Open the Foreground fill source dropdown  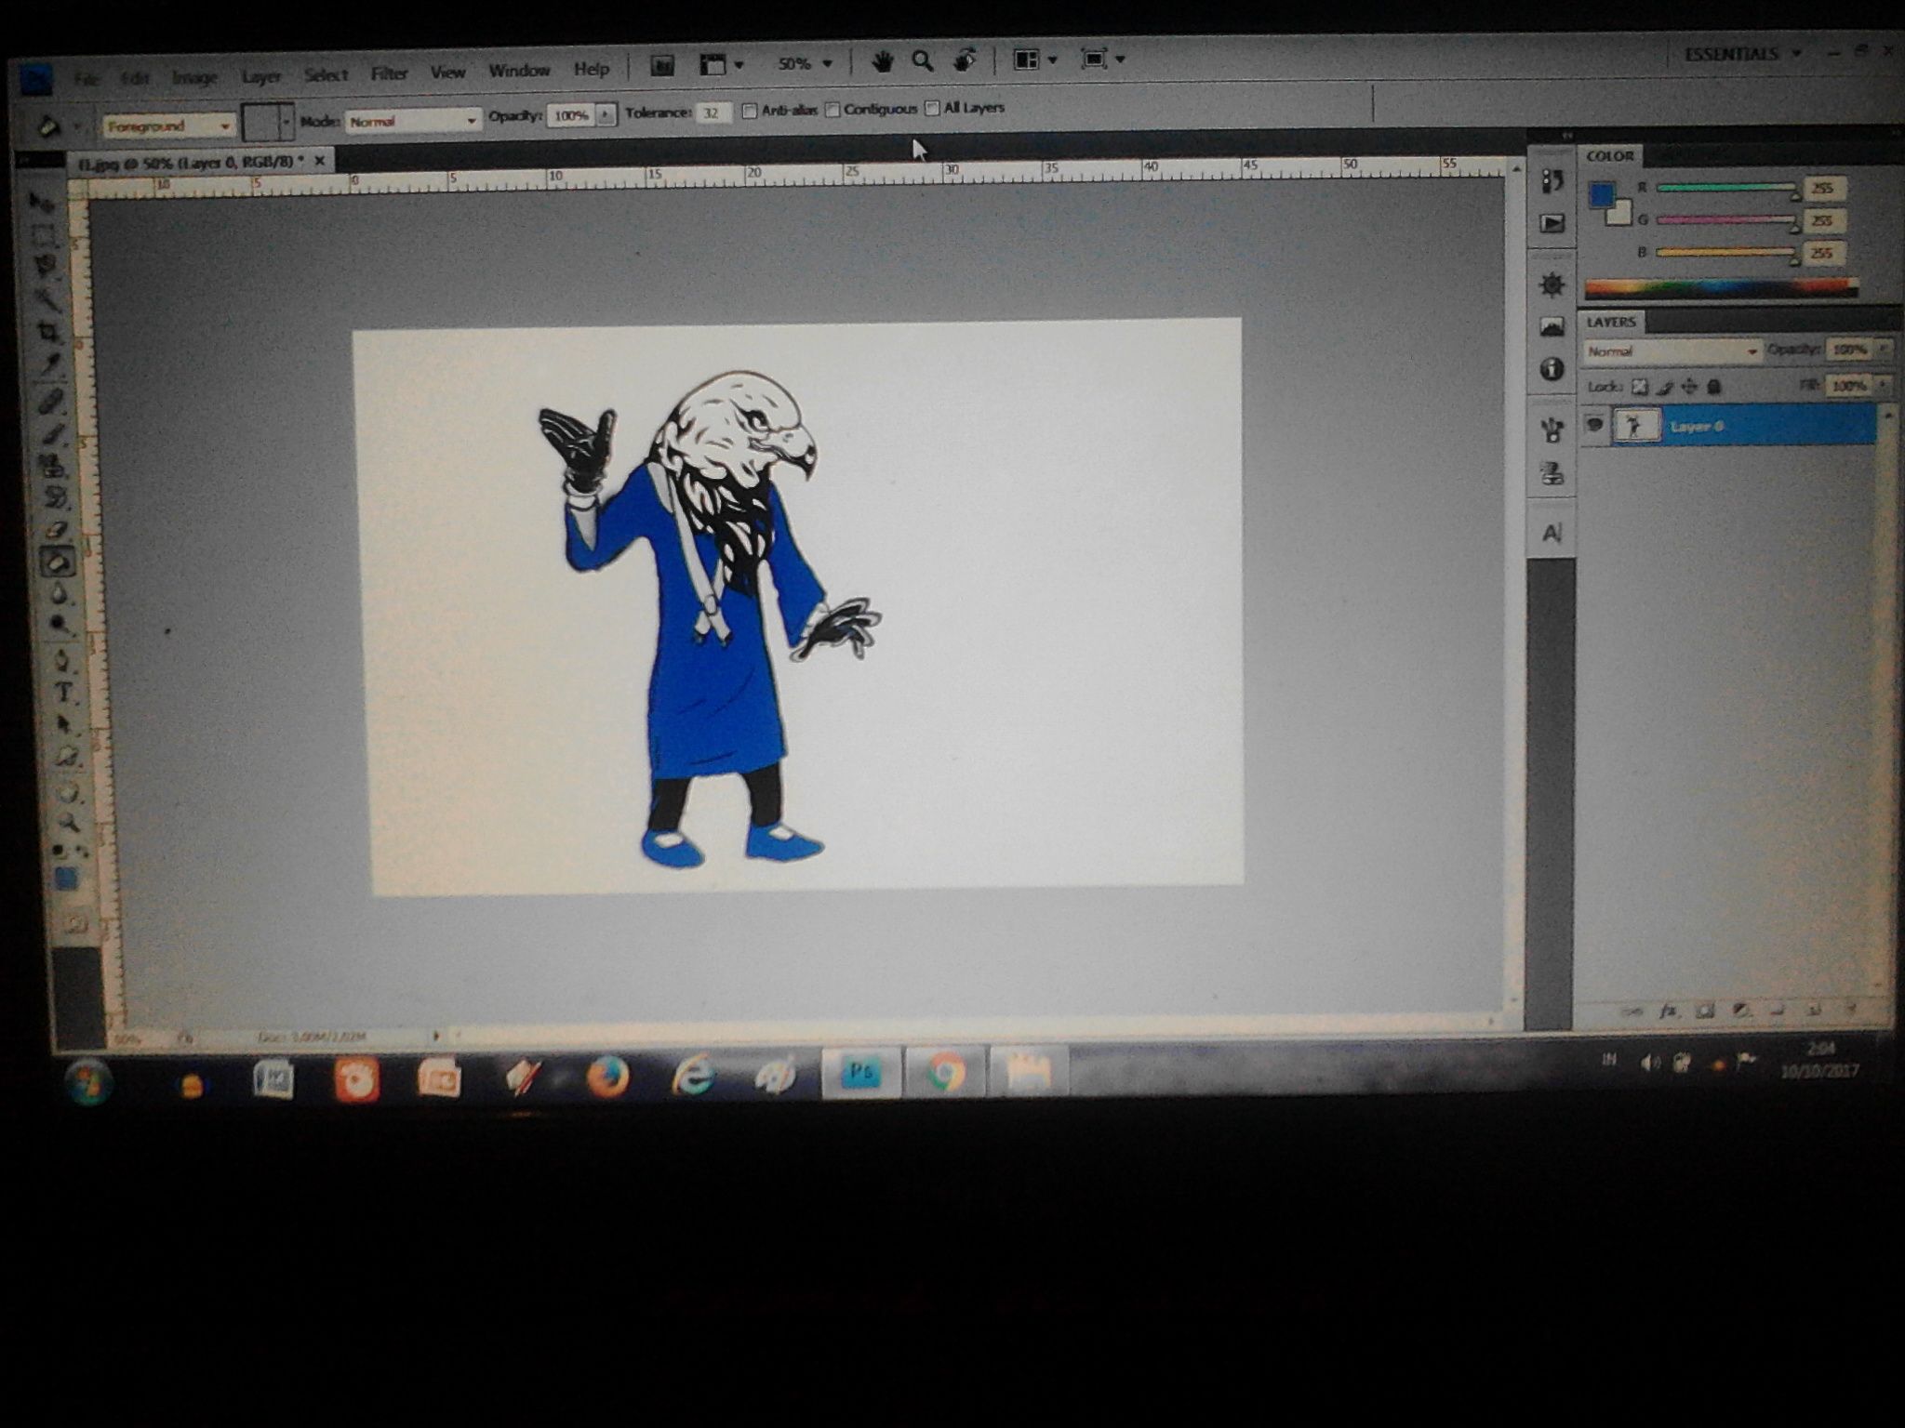168,126
